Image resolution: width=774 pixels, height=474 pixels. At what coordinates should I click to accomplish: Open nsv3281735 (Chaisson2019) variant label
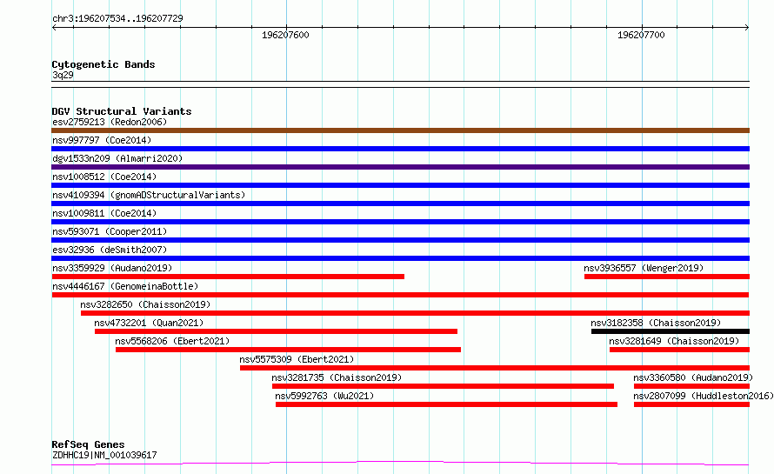point(337,377)
